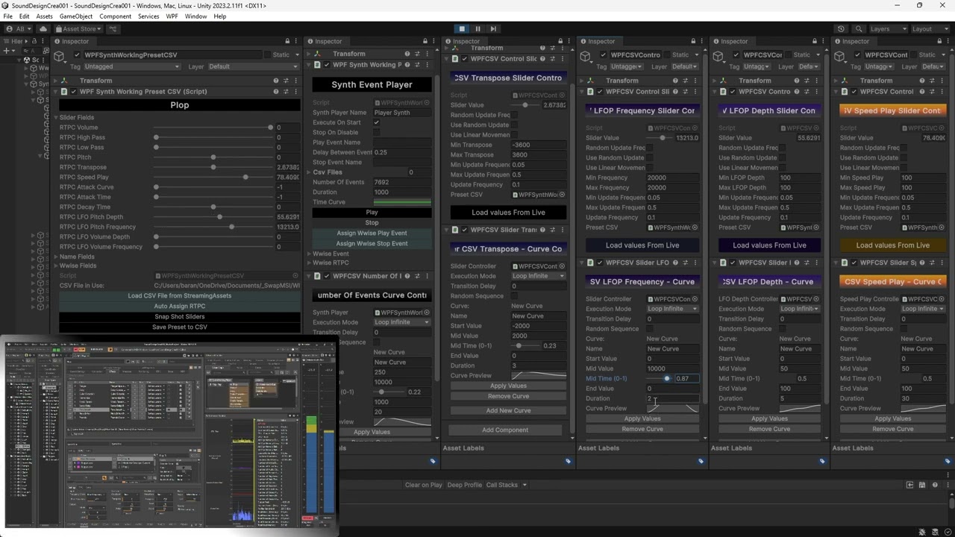This screenshot has width=955, height=537.
Task: Click the version control icon in toolbar
Action: 113,29
